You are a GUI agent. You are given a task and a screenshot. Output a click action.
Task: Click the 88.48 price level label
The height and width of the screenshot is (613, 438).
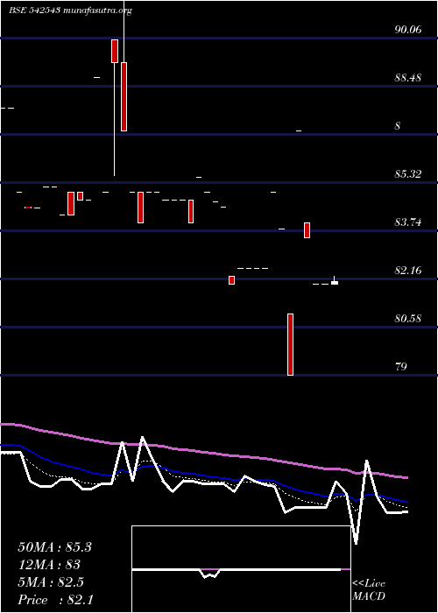[408, 77]
